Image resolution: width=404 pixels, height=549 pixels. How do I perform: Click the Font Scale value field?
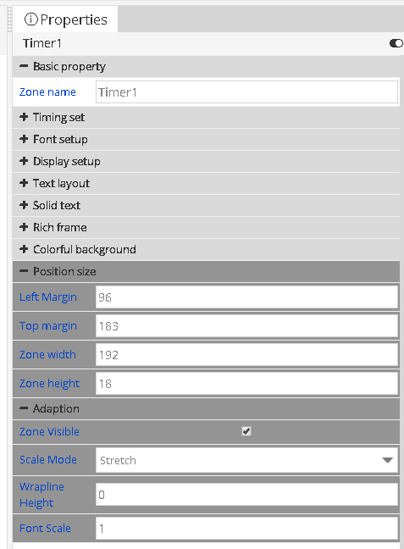(x=246, y=529)
